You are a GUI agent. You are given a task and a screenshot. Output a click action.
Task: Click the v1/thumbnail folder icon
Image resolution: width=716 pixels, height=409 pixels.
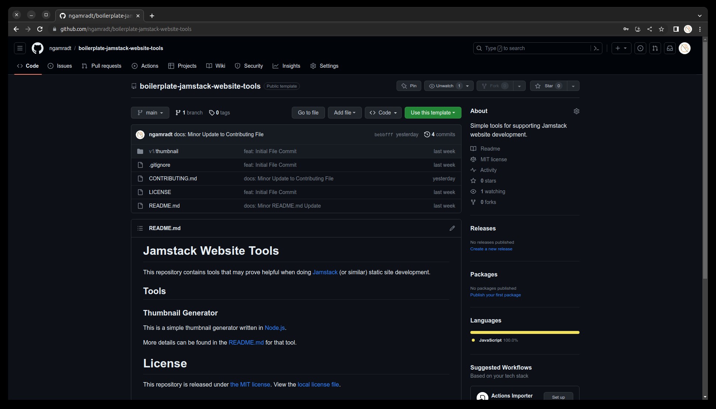click(140, 151)
